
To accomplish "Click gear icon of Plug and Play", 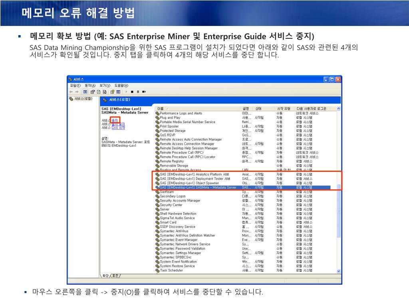I will 157,118.
